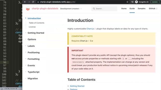Click line number 100 in the code editor
Viewport: 161px width, 90px height.
[x=4, y=74]
